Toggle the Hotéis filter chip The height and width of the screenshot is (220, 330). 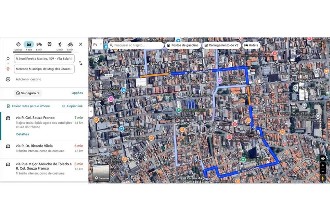point(251,45)
